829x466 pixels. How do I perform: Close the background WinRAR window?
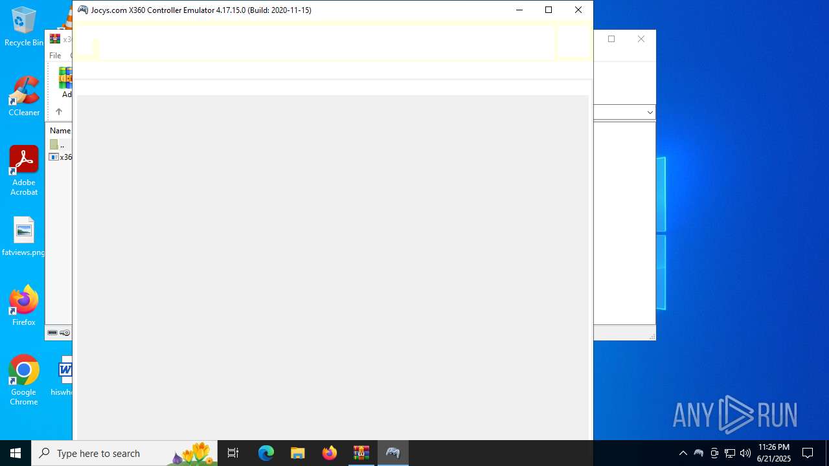click(641, 39)
